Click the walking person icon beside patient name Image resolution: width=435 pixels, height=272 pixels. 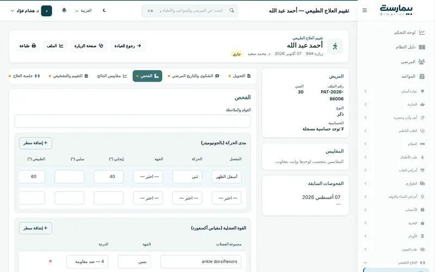pos(335,46)
